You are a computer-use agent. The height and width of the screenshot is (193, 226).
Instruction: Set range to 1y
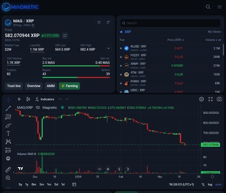tap(27, 185)
